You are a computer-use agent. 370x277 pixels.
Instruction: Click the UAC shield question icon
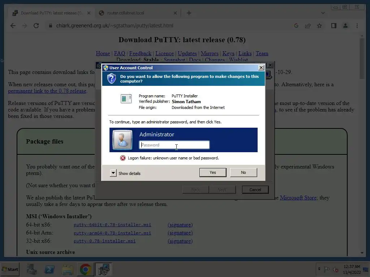(111, 78)
